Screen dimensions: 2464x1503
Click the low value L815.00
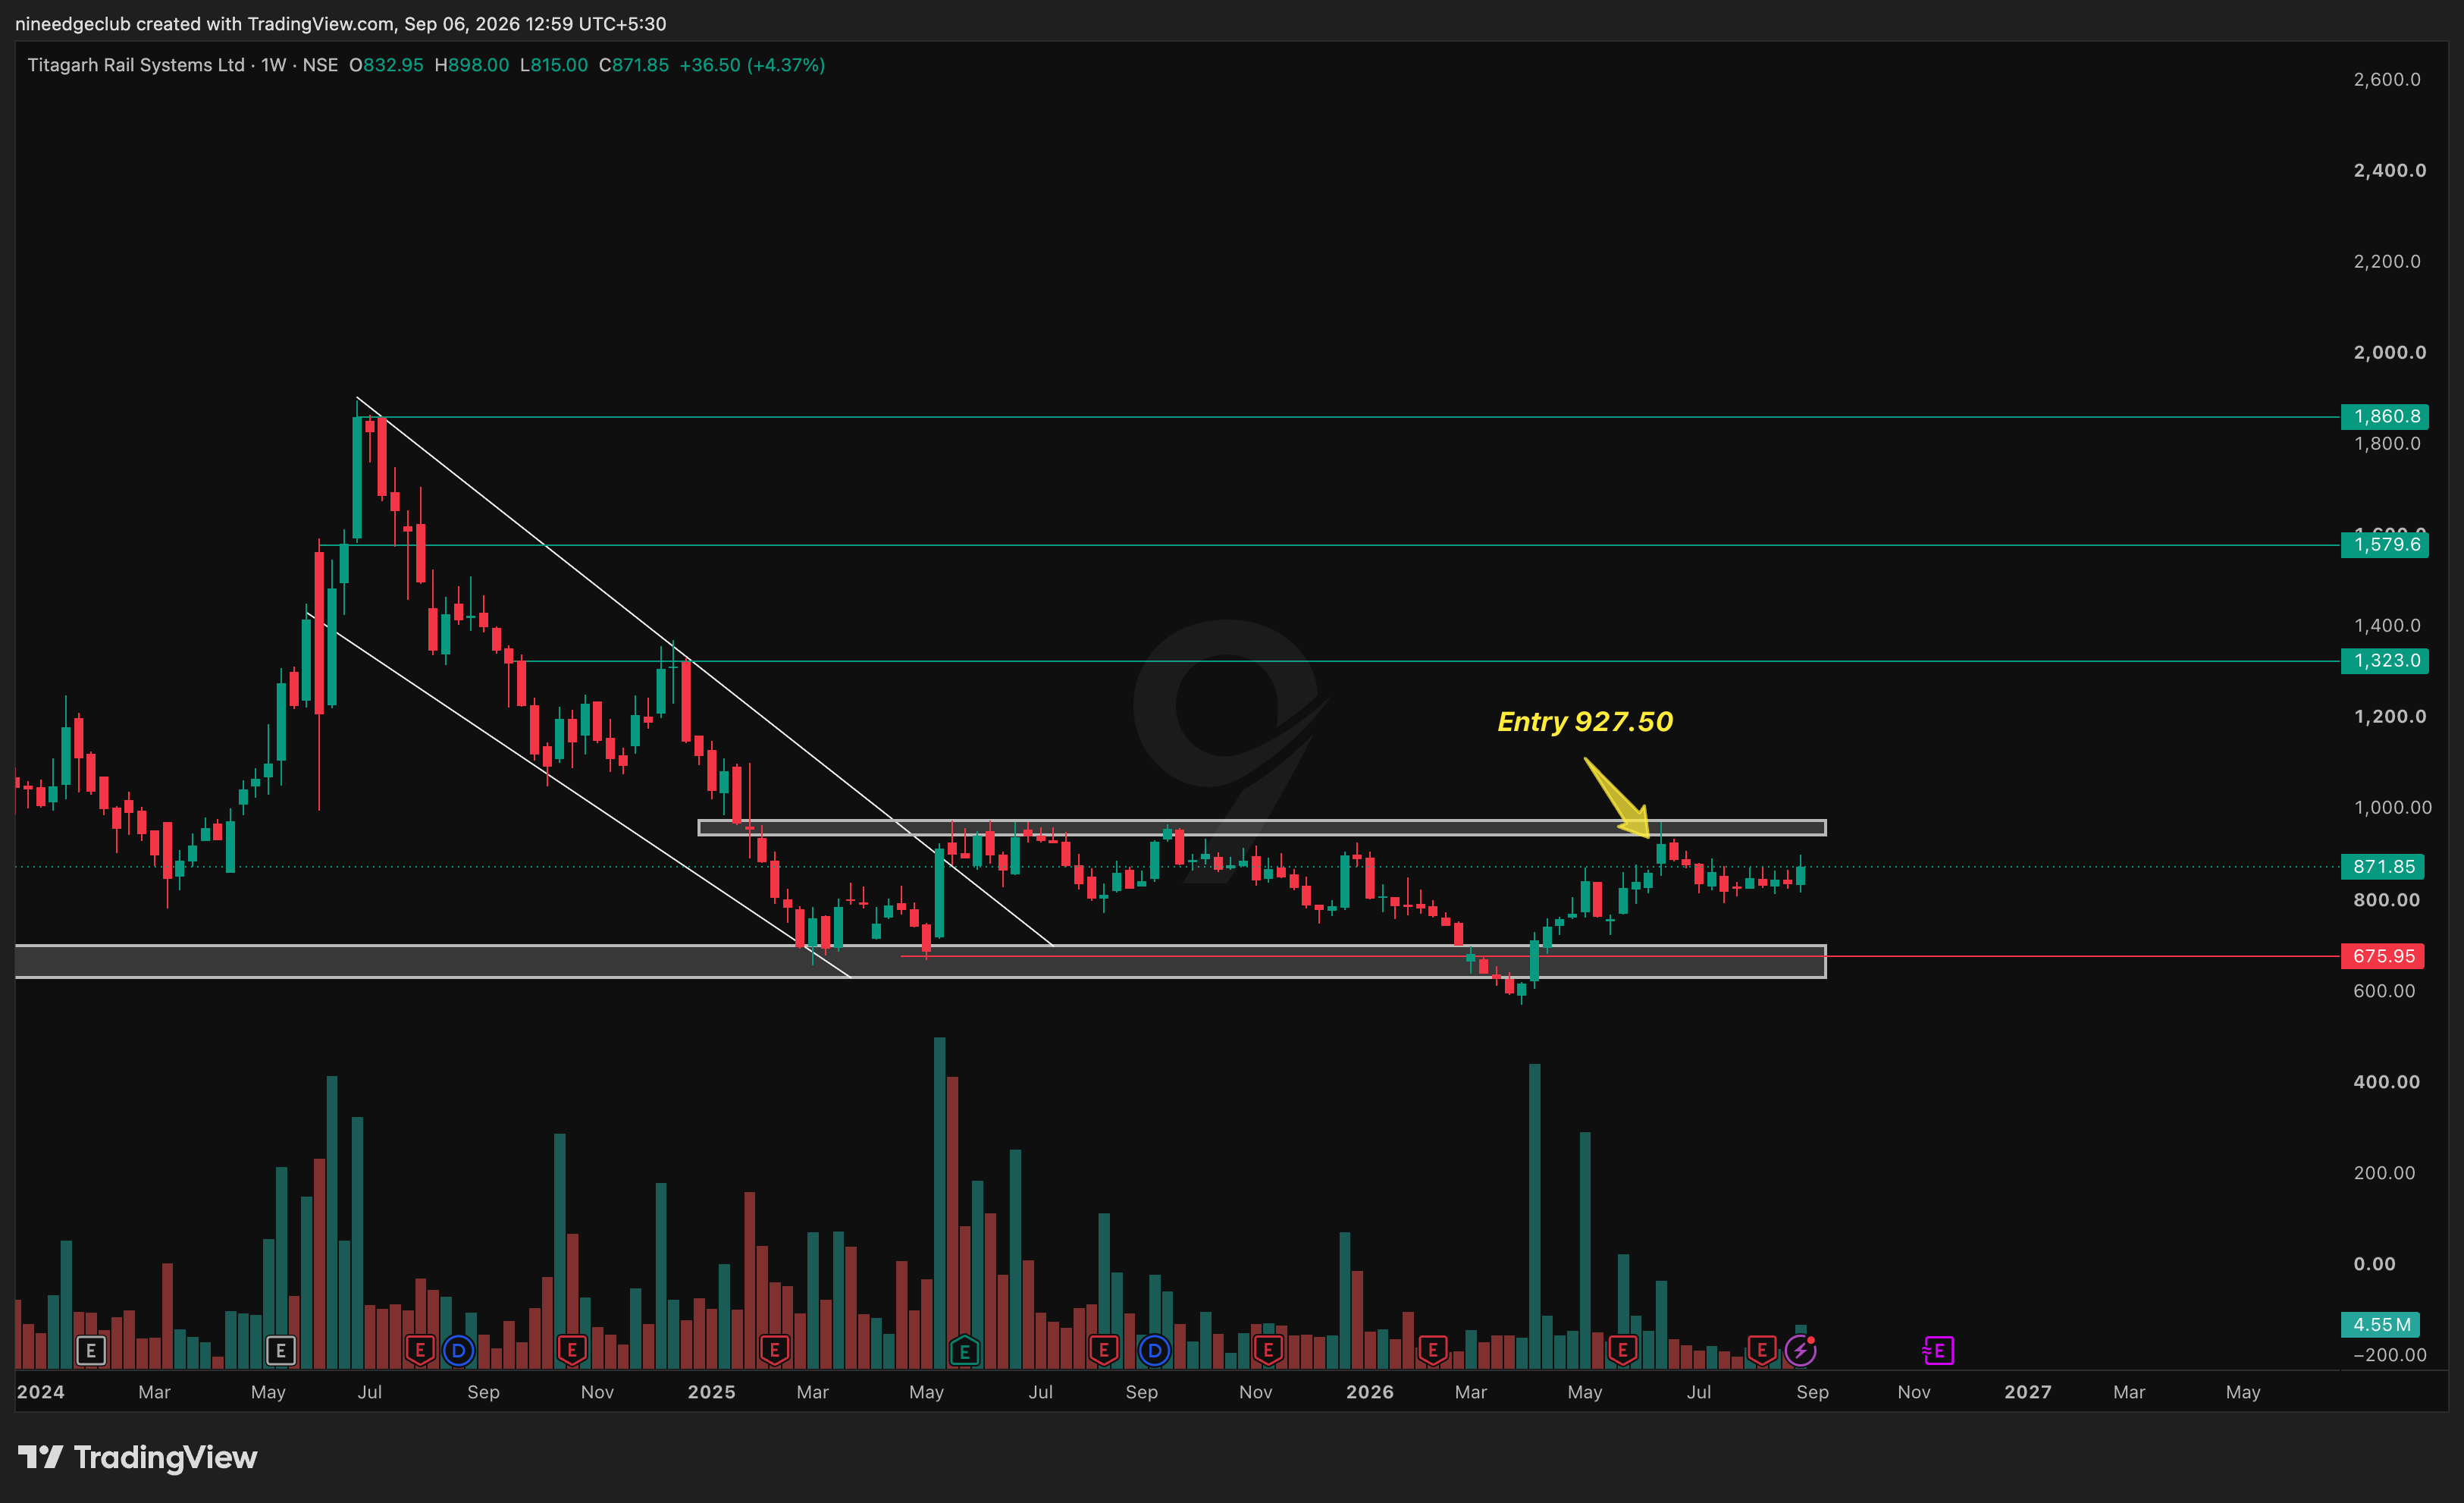point(554,65)
